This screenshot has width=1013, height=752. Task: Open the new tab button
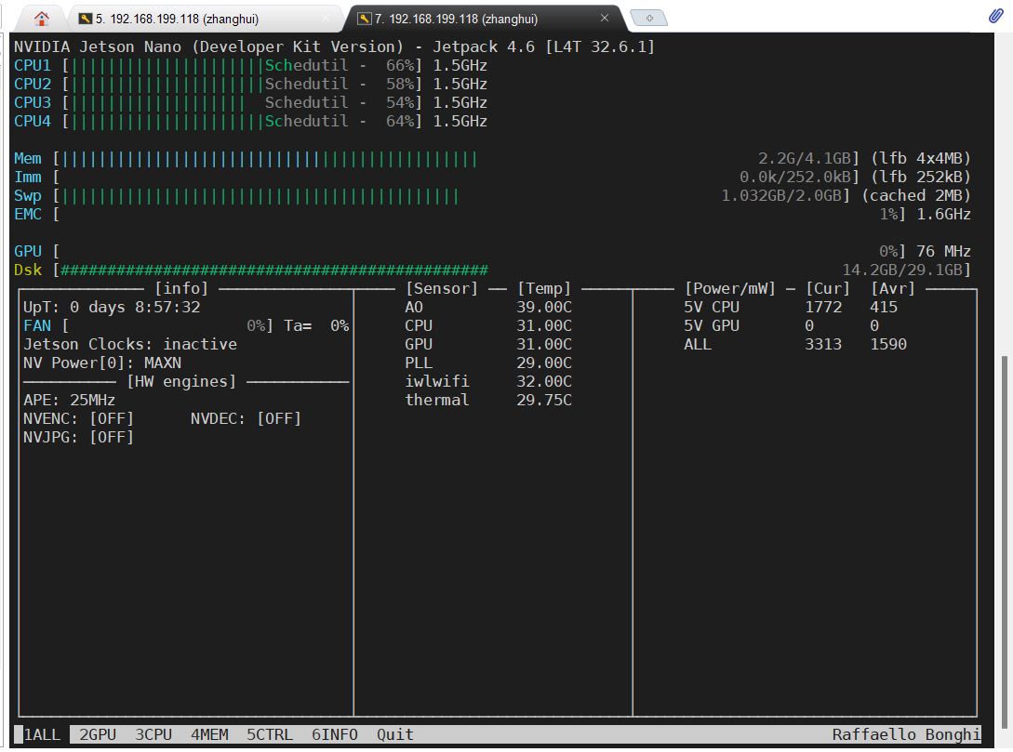[x=648, y=18]
